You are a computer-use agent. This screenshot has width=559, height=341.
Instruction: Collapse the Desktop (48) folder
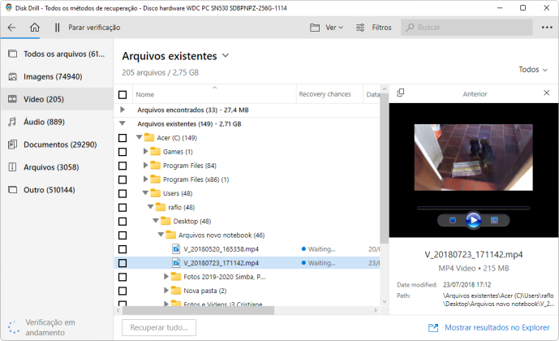tap(156, 221)
